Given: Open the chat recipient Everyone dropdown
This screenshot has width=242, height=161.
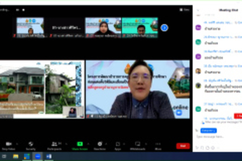Looking at the screenshot, I should tap(209, 130).
